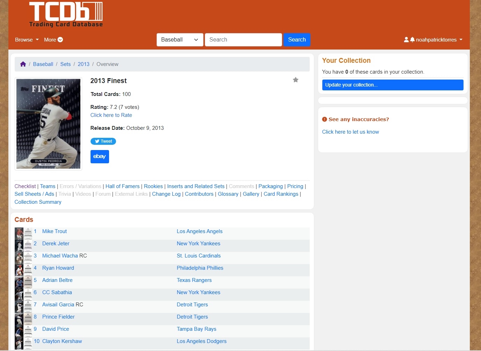Click the blue Search button
Viewport: 481px width, 351px height.
coord(297,40)
